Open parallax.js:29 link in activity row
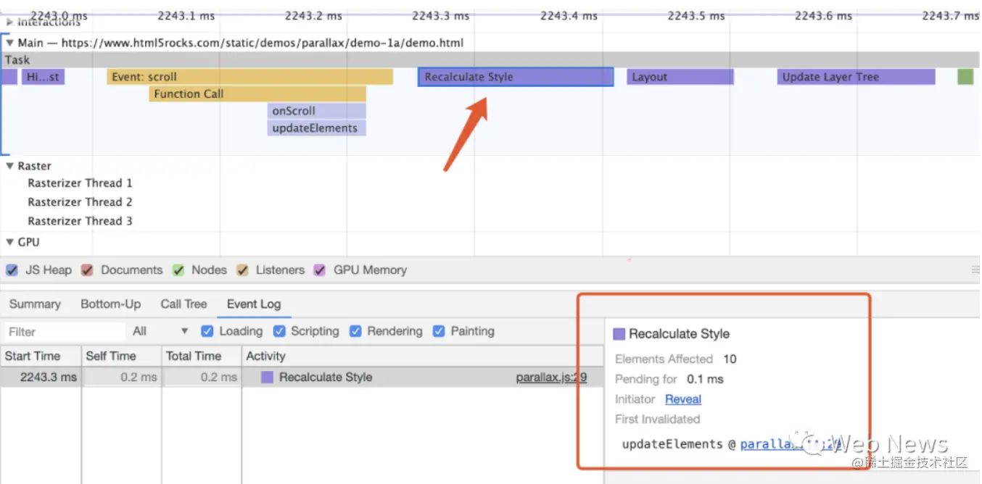This screenshot has height=484, width=982. (x=551, y=377)
